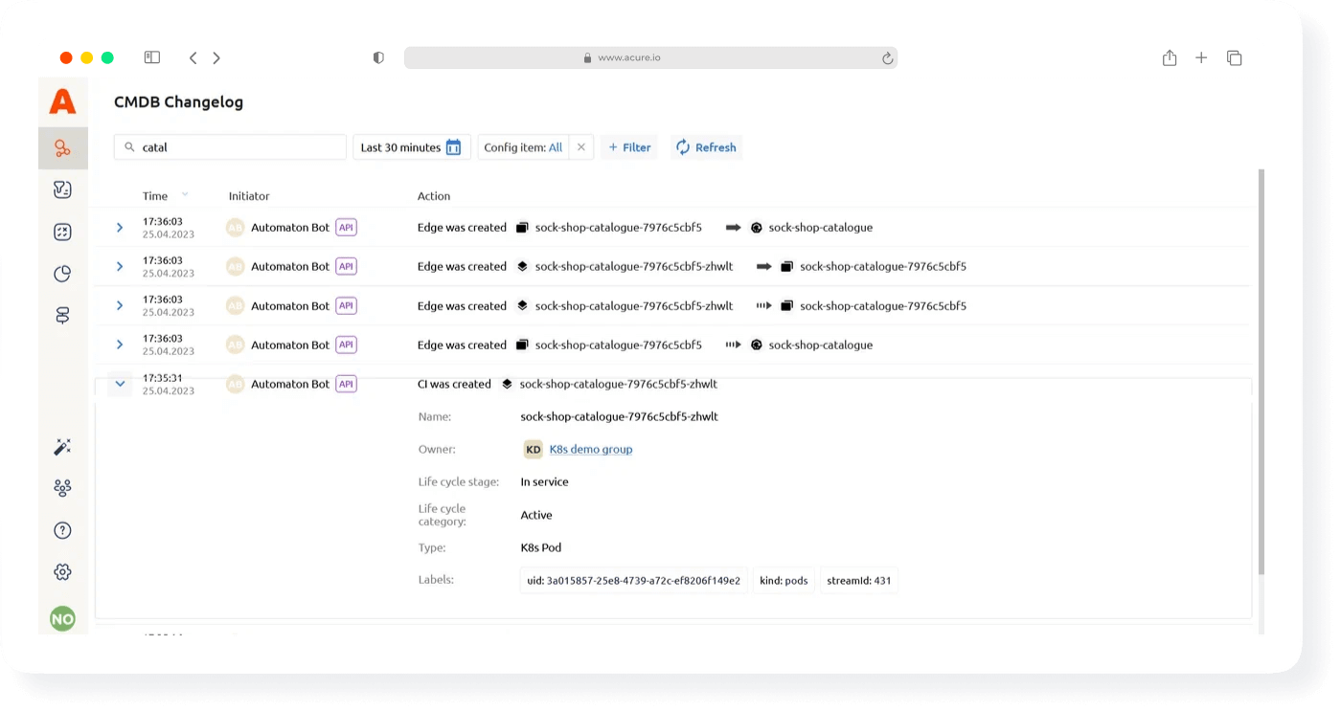The height and width of the screenshot is (712, 1341).
Task: Open a new tab with plus icon
Action: tap(1201, 57)
